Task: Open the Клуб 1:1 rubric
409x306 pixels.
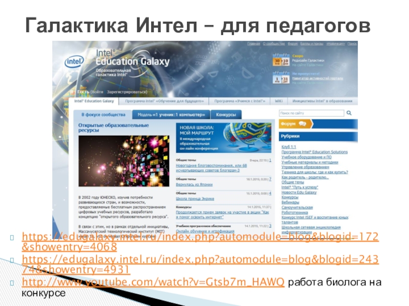Action: point(289,147)
